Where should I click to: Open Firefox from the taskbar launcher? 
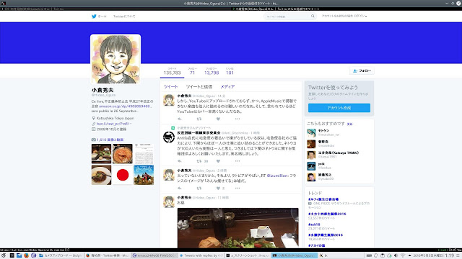click(x=26, y=255)
